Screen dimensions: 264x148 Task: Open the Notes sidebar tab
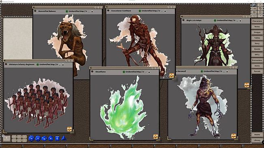[x=257, y=27]
